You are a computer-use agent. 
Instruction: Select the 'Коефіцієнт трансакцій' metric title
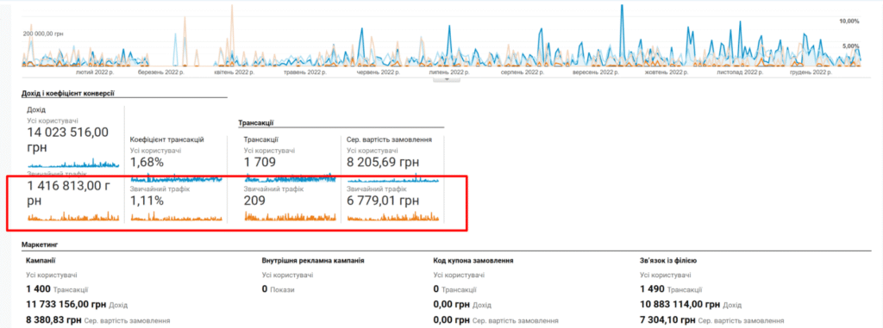(166, 139)
